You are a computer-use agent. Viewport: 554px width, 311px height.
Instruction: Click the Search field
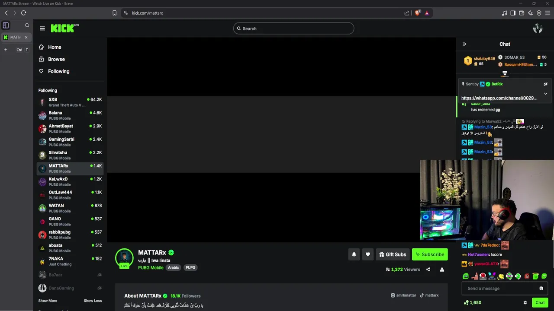point(293,29)
